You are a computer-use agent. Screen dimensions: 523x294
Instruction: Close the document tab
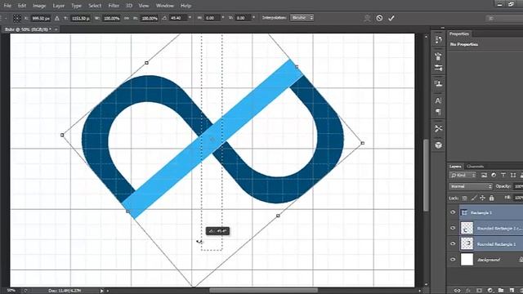56,29
